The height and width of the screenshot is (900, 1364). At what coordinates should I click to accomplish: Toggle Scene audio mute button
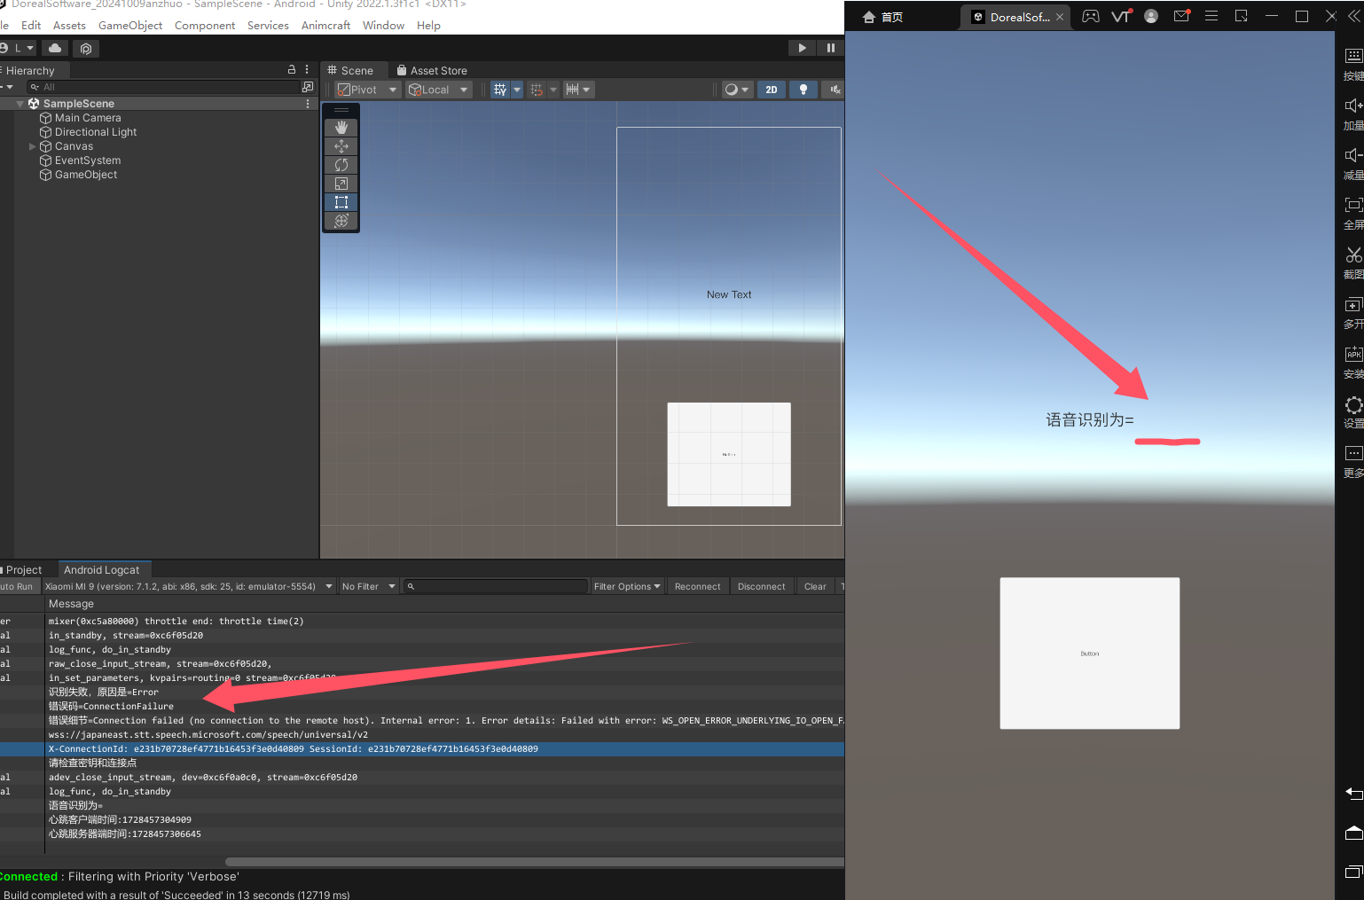click(835, 90)
